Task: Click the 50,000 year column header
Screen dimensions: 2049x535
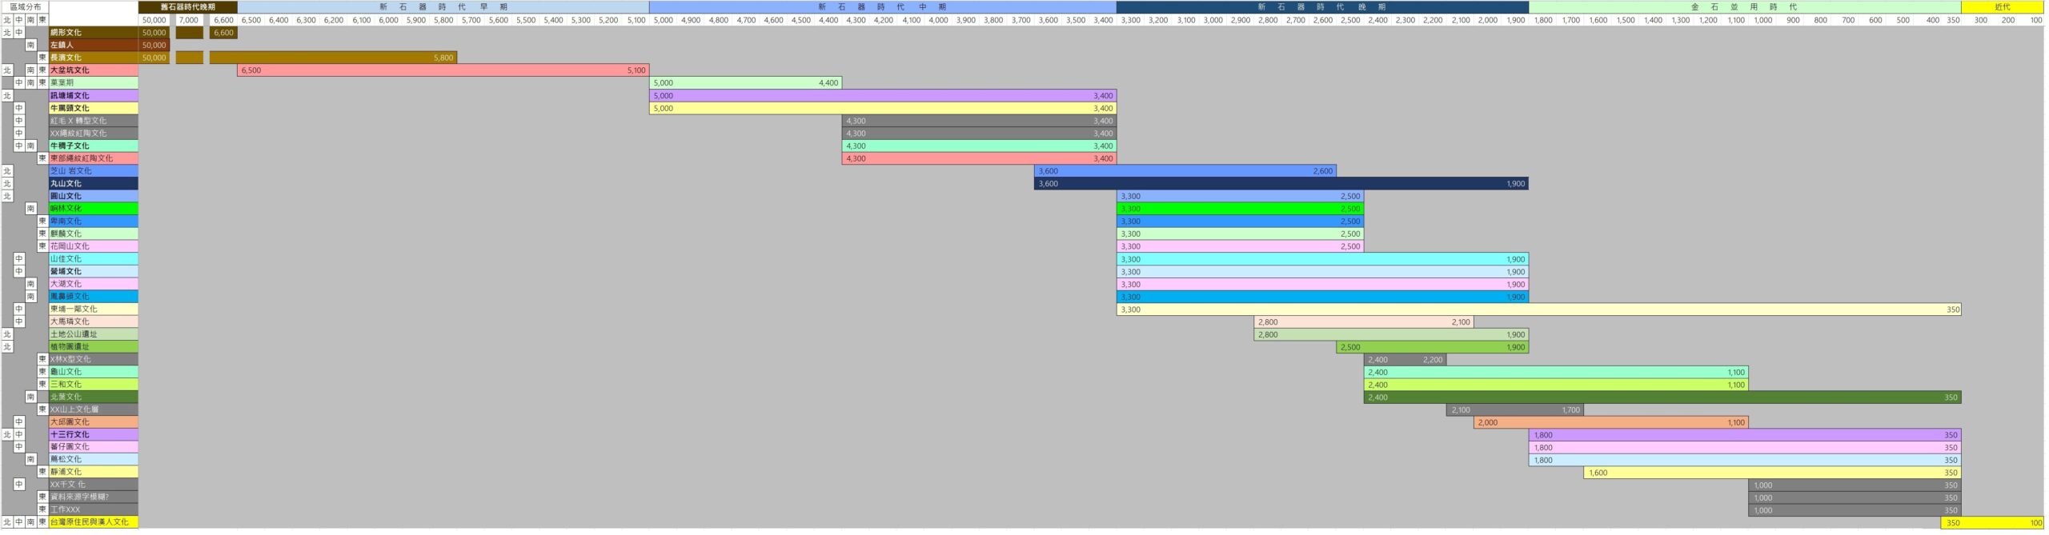Action: point(154,20)
